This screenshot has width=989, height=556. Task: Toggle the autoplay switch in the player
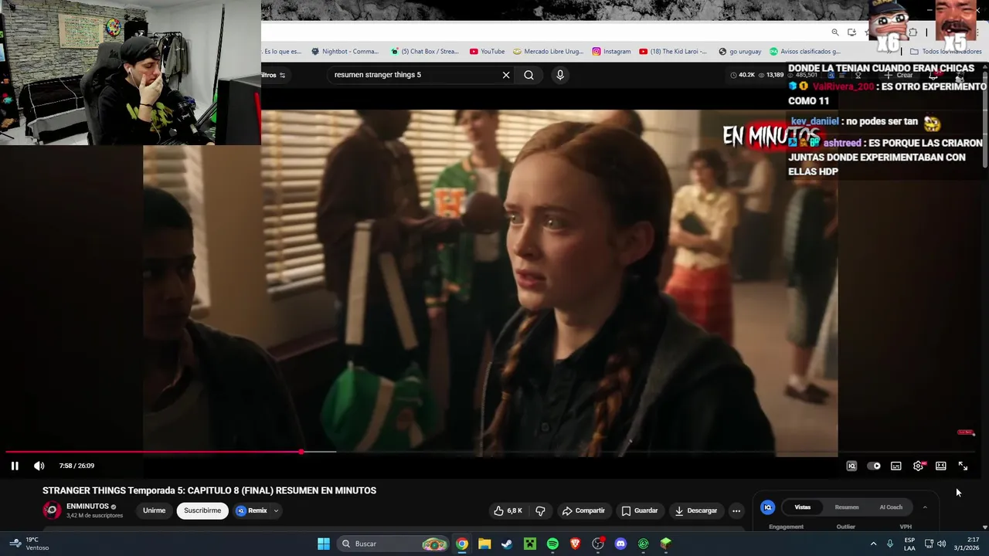874,466
